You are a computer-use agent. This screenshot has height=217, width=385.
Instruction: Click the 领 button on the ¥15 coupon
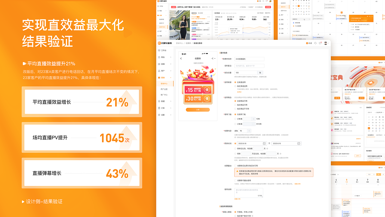tap(207, 90)
